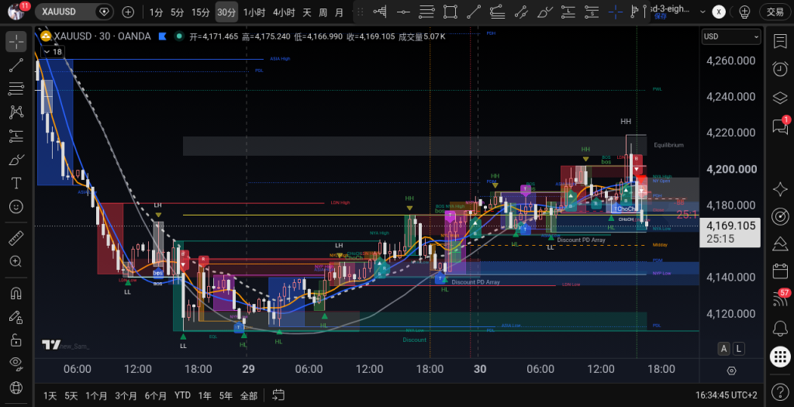This screenshot has width=794, height=407.
Task: Select the rectangle tool in favorites toolbar
Action: click(x=450, y=12)
